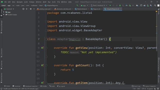Screen dimensions: 160x90
Task: Open AVD Manager device icon
Action: pos(148,5)
